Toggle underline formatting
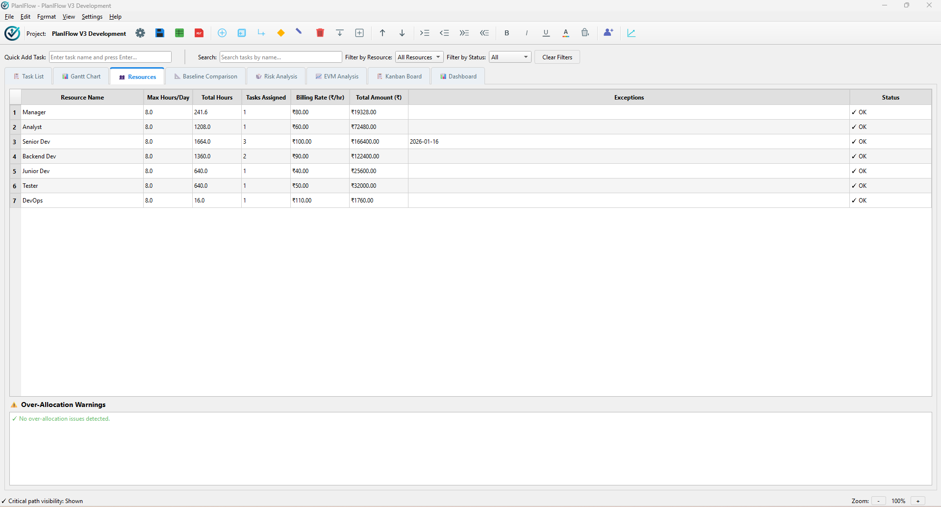Image resolution: width=941 pixels, height=507 pixels. pos(546,33)
